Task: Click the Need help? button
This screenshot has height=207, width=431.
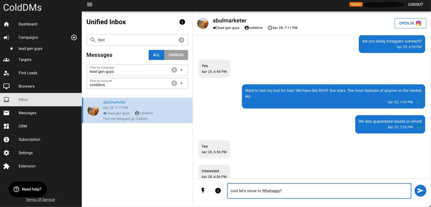Action: pyautogui.click(x=28, y=189)
